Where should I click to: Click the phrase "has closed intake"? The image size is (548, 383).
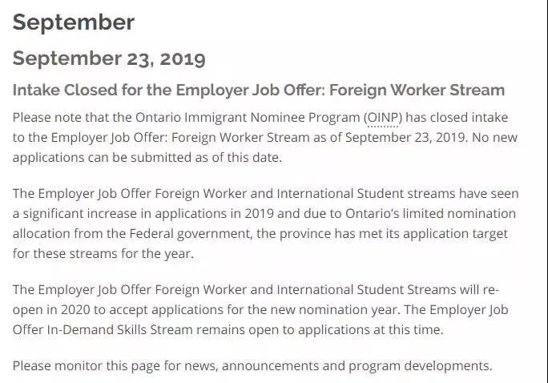pos(457,118)
